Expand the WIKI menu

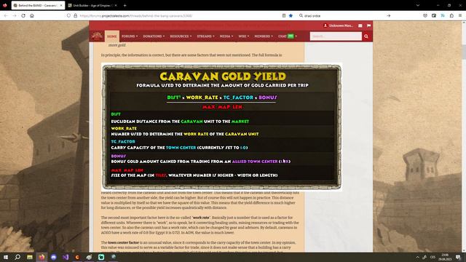[244, 36]
